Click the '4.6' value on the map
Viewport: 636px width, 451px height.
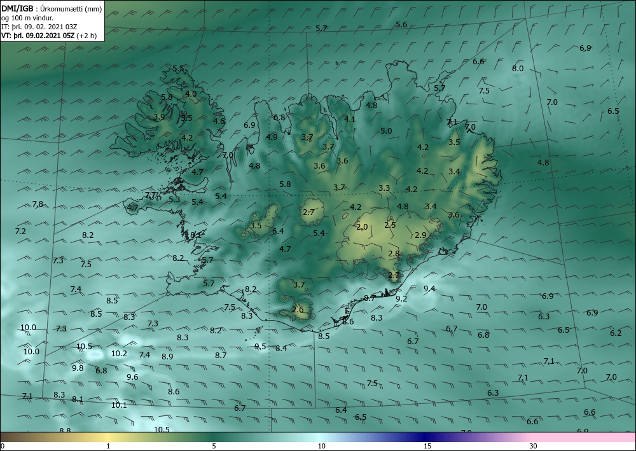click(219, 121)
